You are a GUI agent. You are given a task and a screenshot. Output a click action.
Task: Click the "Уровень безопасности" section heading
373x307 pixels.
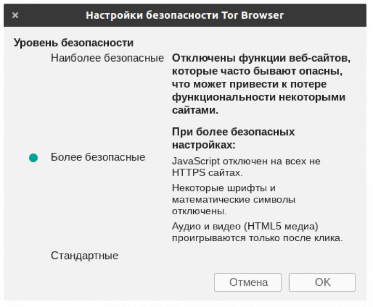pyautogui.click(x=73, y=42)
